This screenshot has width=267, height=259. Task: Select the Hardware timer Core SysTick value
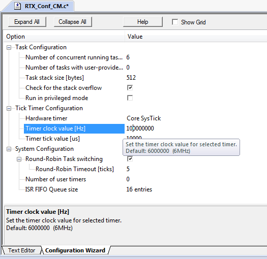pyautogui.click(x=144, y=118)
